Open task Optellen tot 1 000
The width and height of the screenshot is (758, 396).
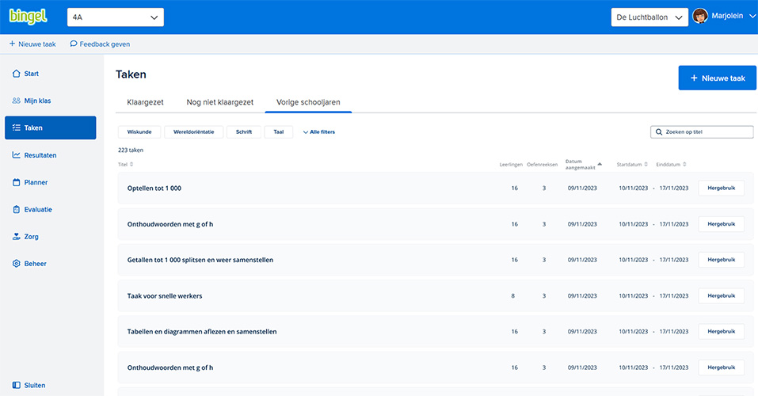[x=154, y=188]
